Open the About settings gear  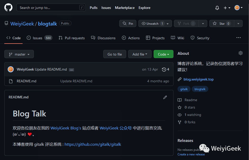click(x=240, y=53)
